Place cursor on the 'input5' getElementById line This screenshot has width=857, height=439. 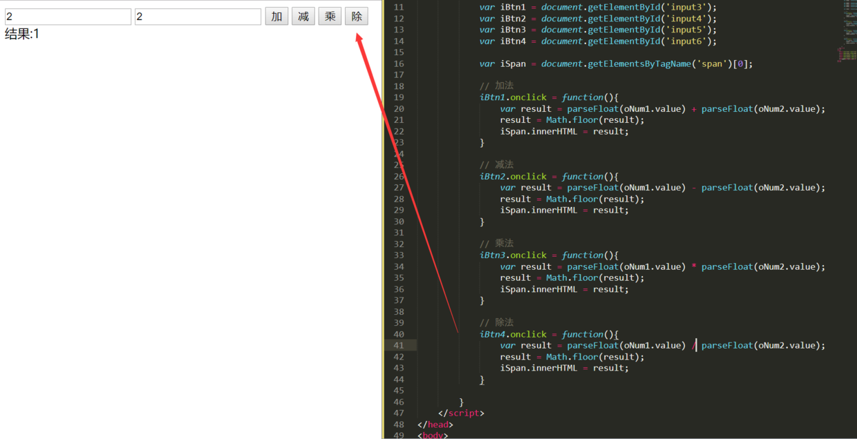(598, 30)
